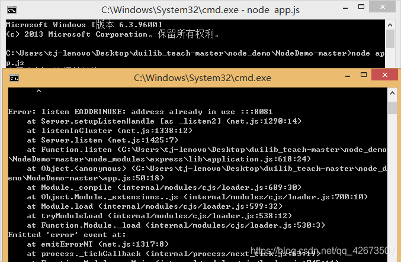This screenshot has width=401, height=262.
Task: Click 'at listenInCluster (net.js:1338:12)' line
Action: 110,131
